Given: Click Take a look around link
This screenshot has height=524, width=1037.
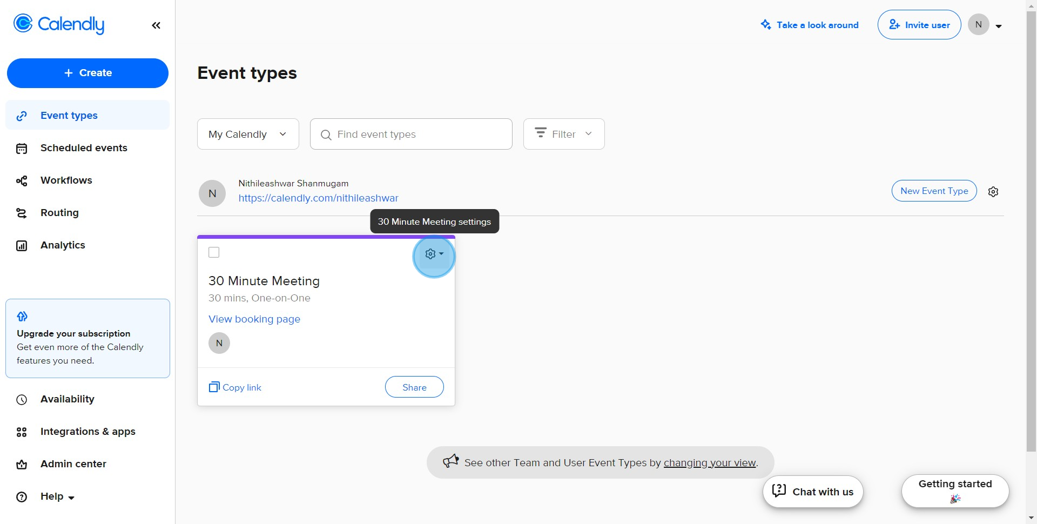Looking at the screenshot, I should 810,25.
